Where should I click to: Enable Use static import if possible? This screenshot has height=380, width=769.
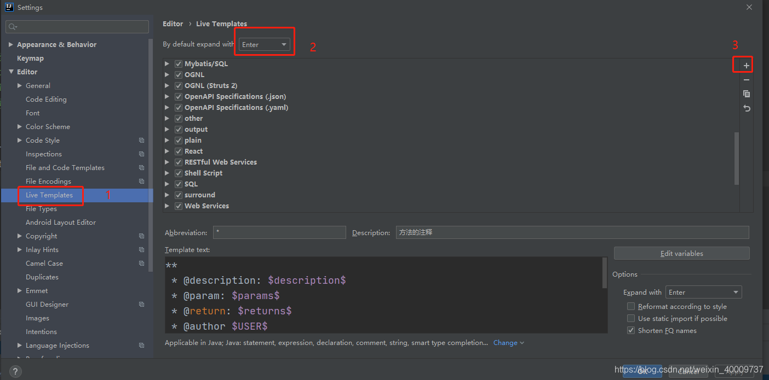[631, 319]
